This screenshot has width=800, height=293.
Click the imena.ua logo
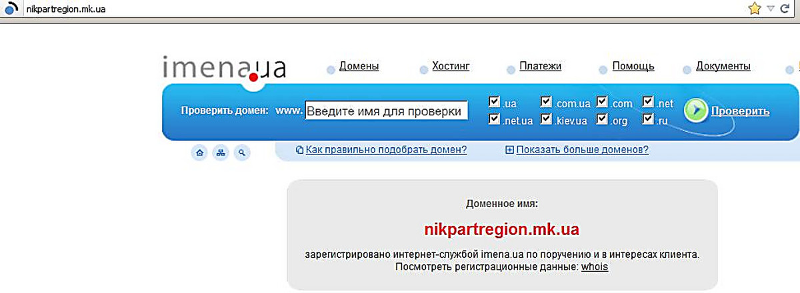point(224,69)
